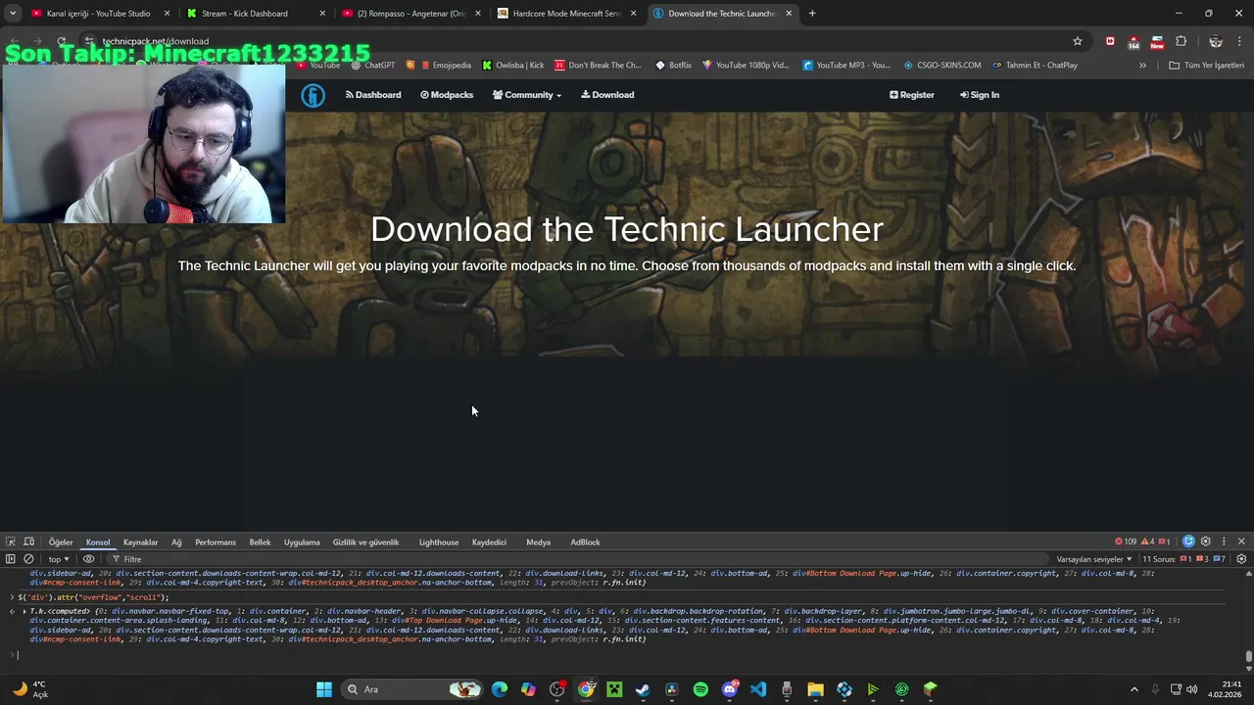Show the console sidebar icon
The image size is (1254, 705).
11,559
